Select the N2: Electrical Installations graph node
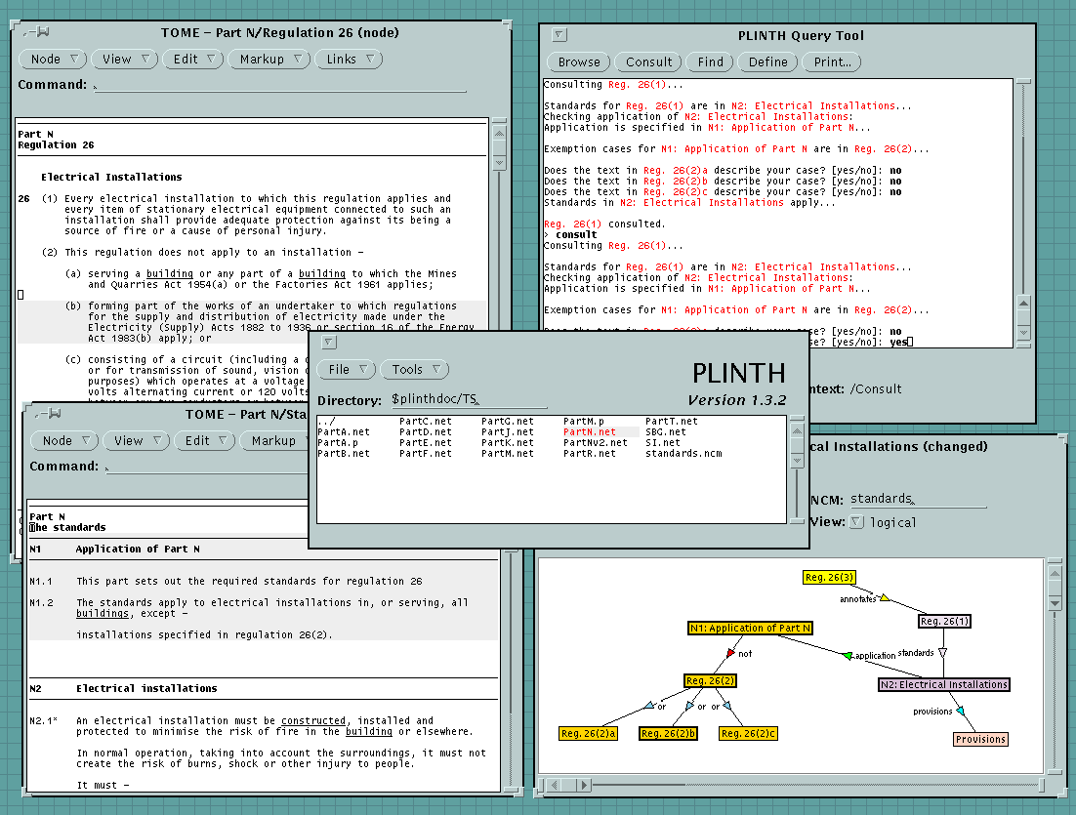The image size is (1076, 815). click(x=944, y=684)
